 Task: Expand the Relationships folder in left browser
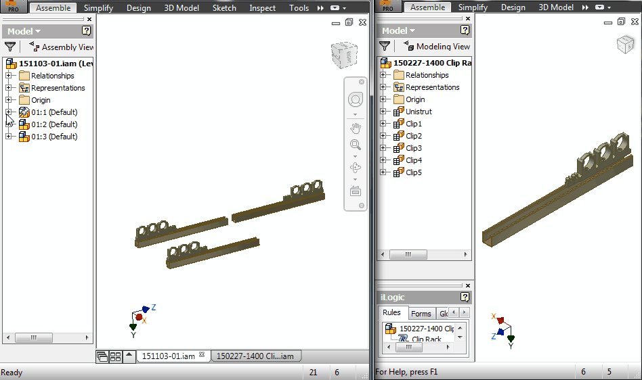[9, 75]
